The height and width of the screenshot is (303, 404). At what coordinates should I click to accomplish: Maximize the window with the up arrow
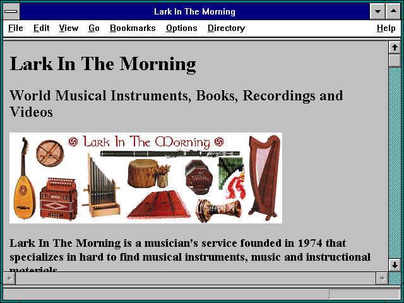click(x=393, y=11)
